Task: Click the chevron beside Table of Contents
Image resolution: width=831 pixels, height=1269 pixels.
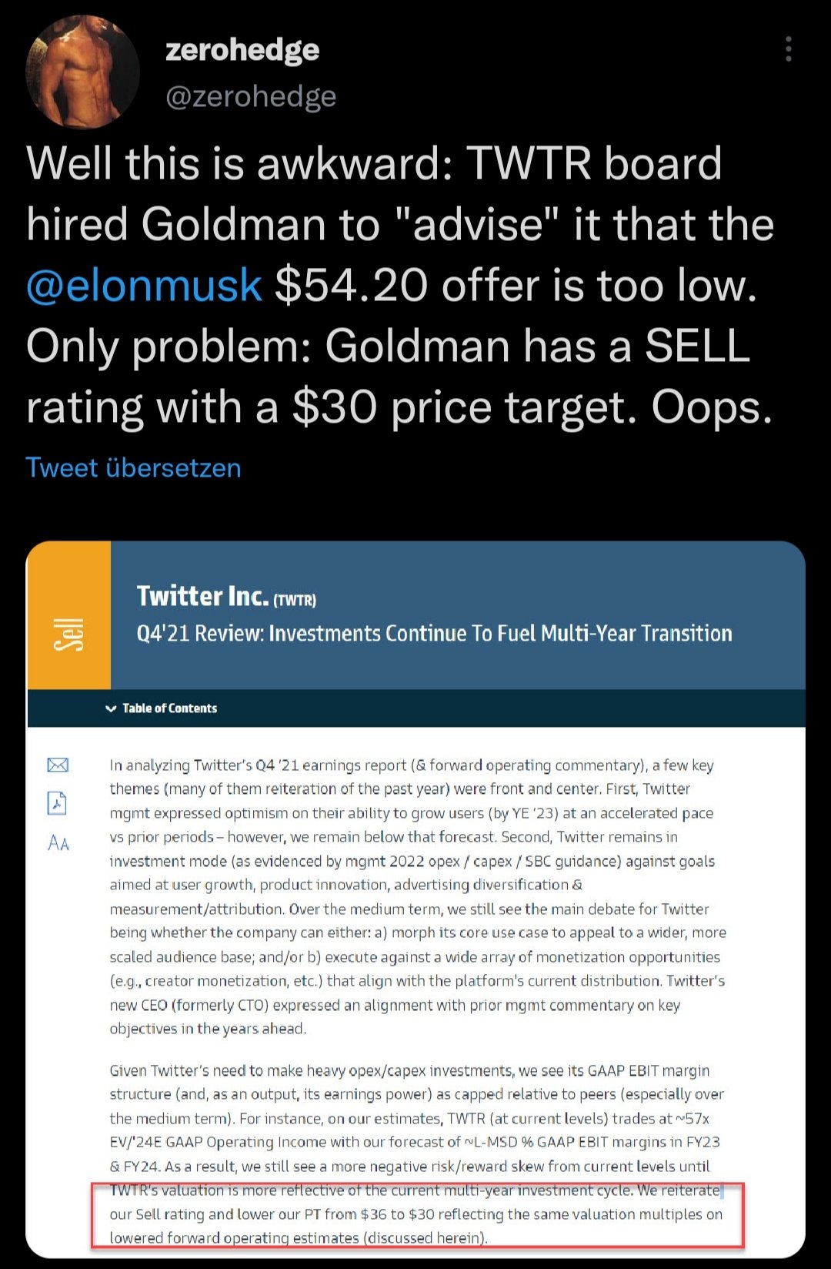Action: coord(111,708)
